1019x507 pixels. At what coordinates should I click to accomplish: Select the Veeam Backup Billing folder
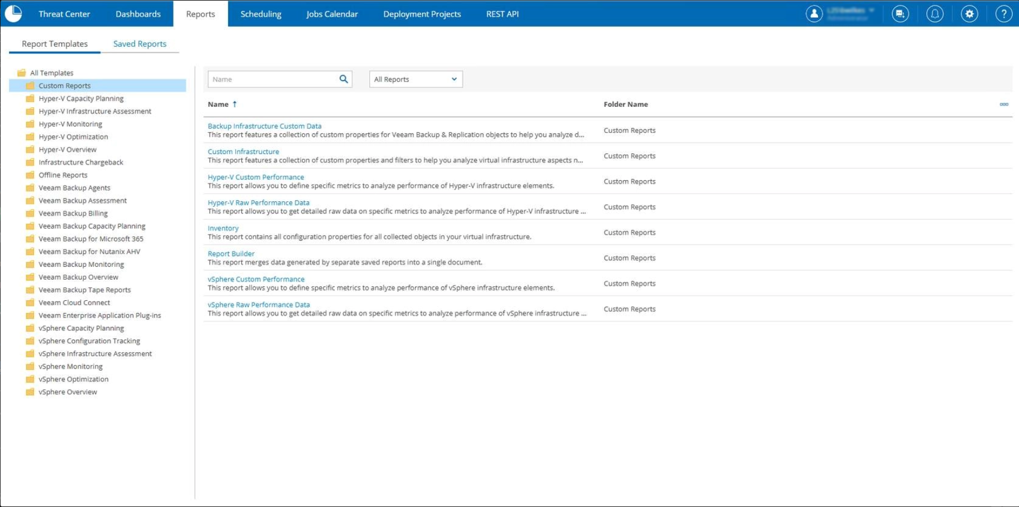click(73, 213)
